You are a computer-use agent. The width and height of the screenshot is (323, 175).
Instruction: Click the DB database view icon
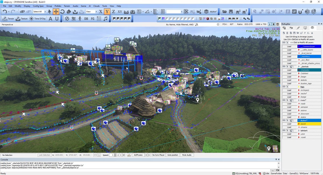86,19
